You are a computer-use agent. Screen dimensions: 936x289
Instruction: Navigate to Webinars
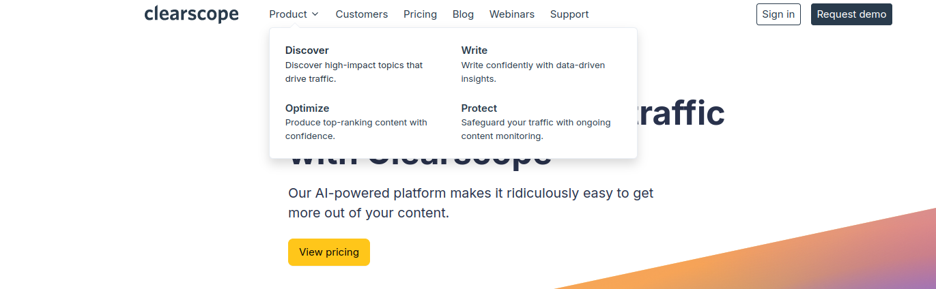512,14
